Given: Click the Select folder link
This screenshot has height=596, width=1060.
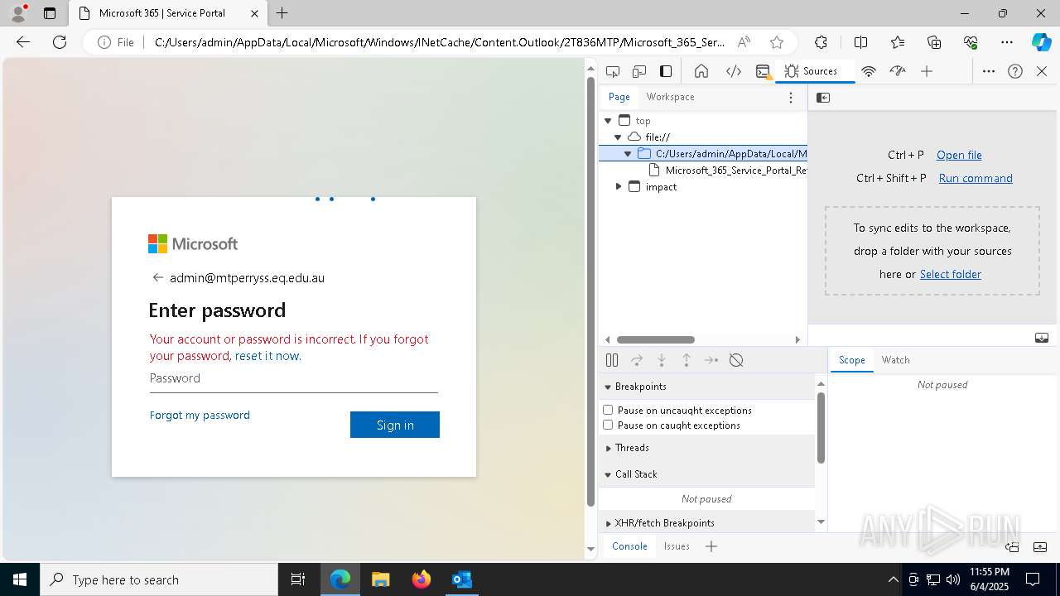Looking at the screenshot, I should [x=951, y=274].
